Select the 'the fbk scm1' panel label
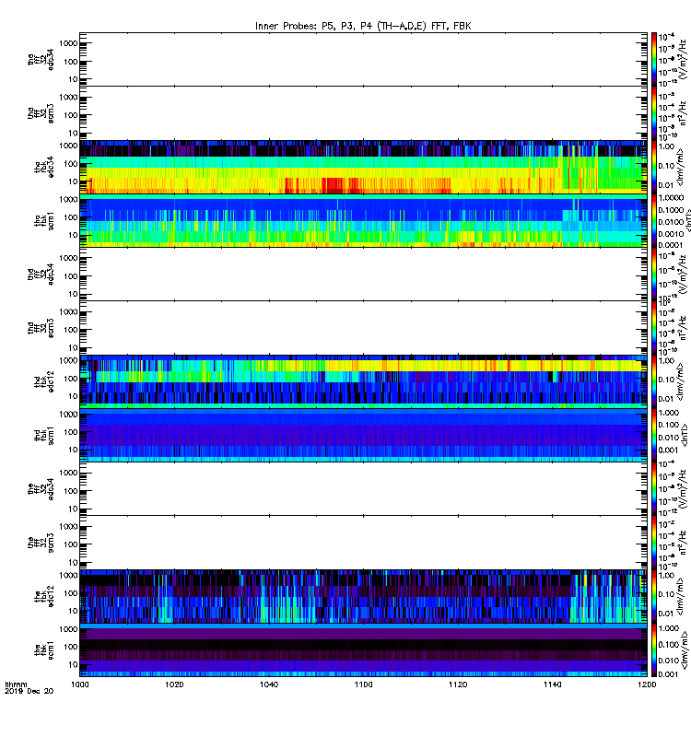Viewport: 691px width, 737px height. pos(44,650)
